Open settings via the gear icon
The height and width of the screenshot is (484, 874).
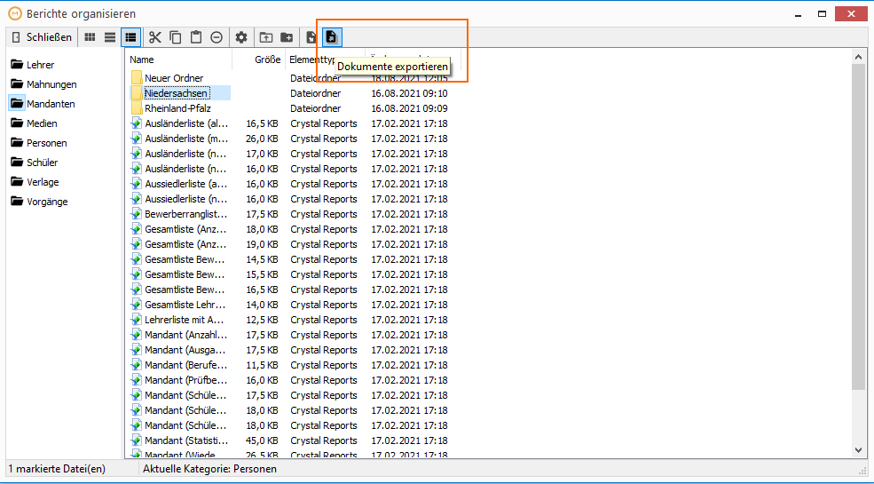click(x=241, y=37)
